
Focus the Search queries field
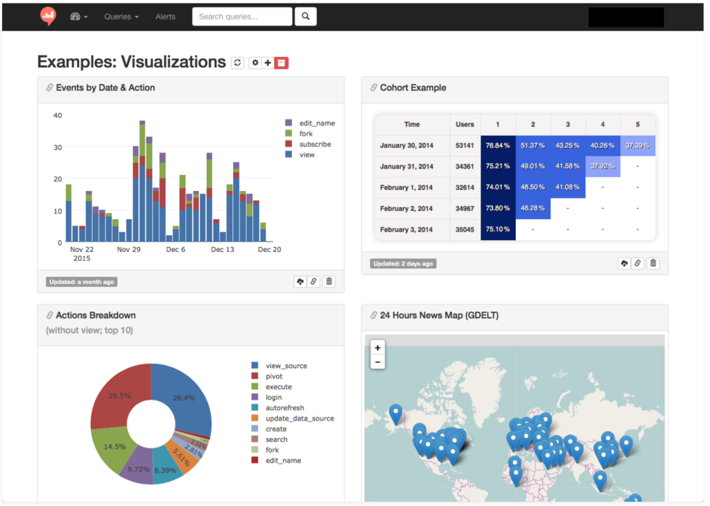click(x=242, y=17)
